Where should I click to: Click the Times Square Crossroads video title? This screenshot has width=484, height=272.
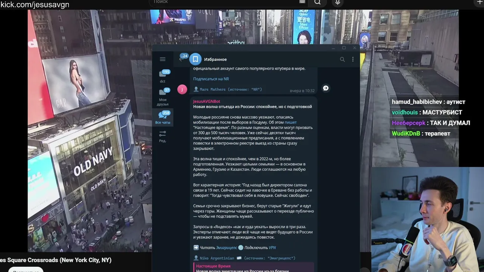(x=56, y=260)
